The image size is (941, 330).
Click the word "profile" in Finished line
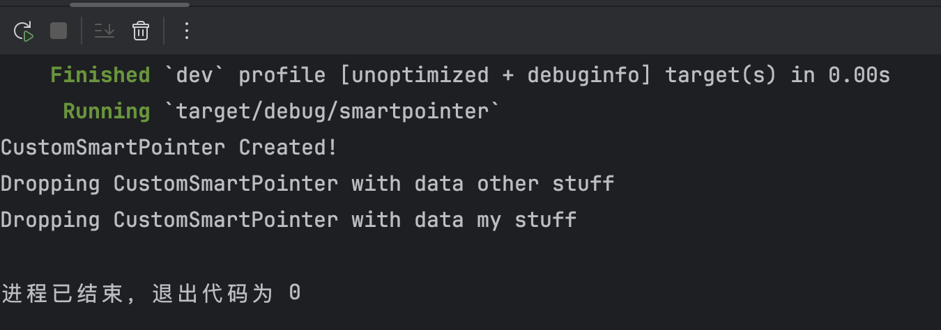coord(282,75)
